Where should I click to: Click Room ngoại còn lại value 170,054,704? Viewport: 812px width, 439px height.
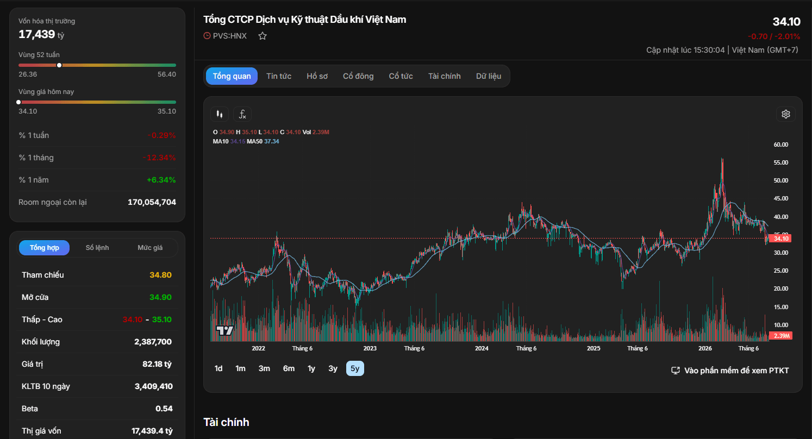pyautogui.click(x=152, y=202)
